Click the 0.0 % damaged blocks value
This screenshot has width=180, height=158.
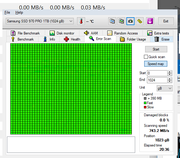point(164,120)
